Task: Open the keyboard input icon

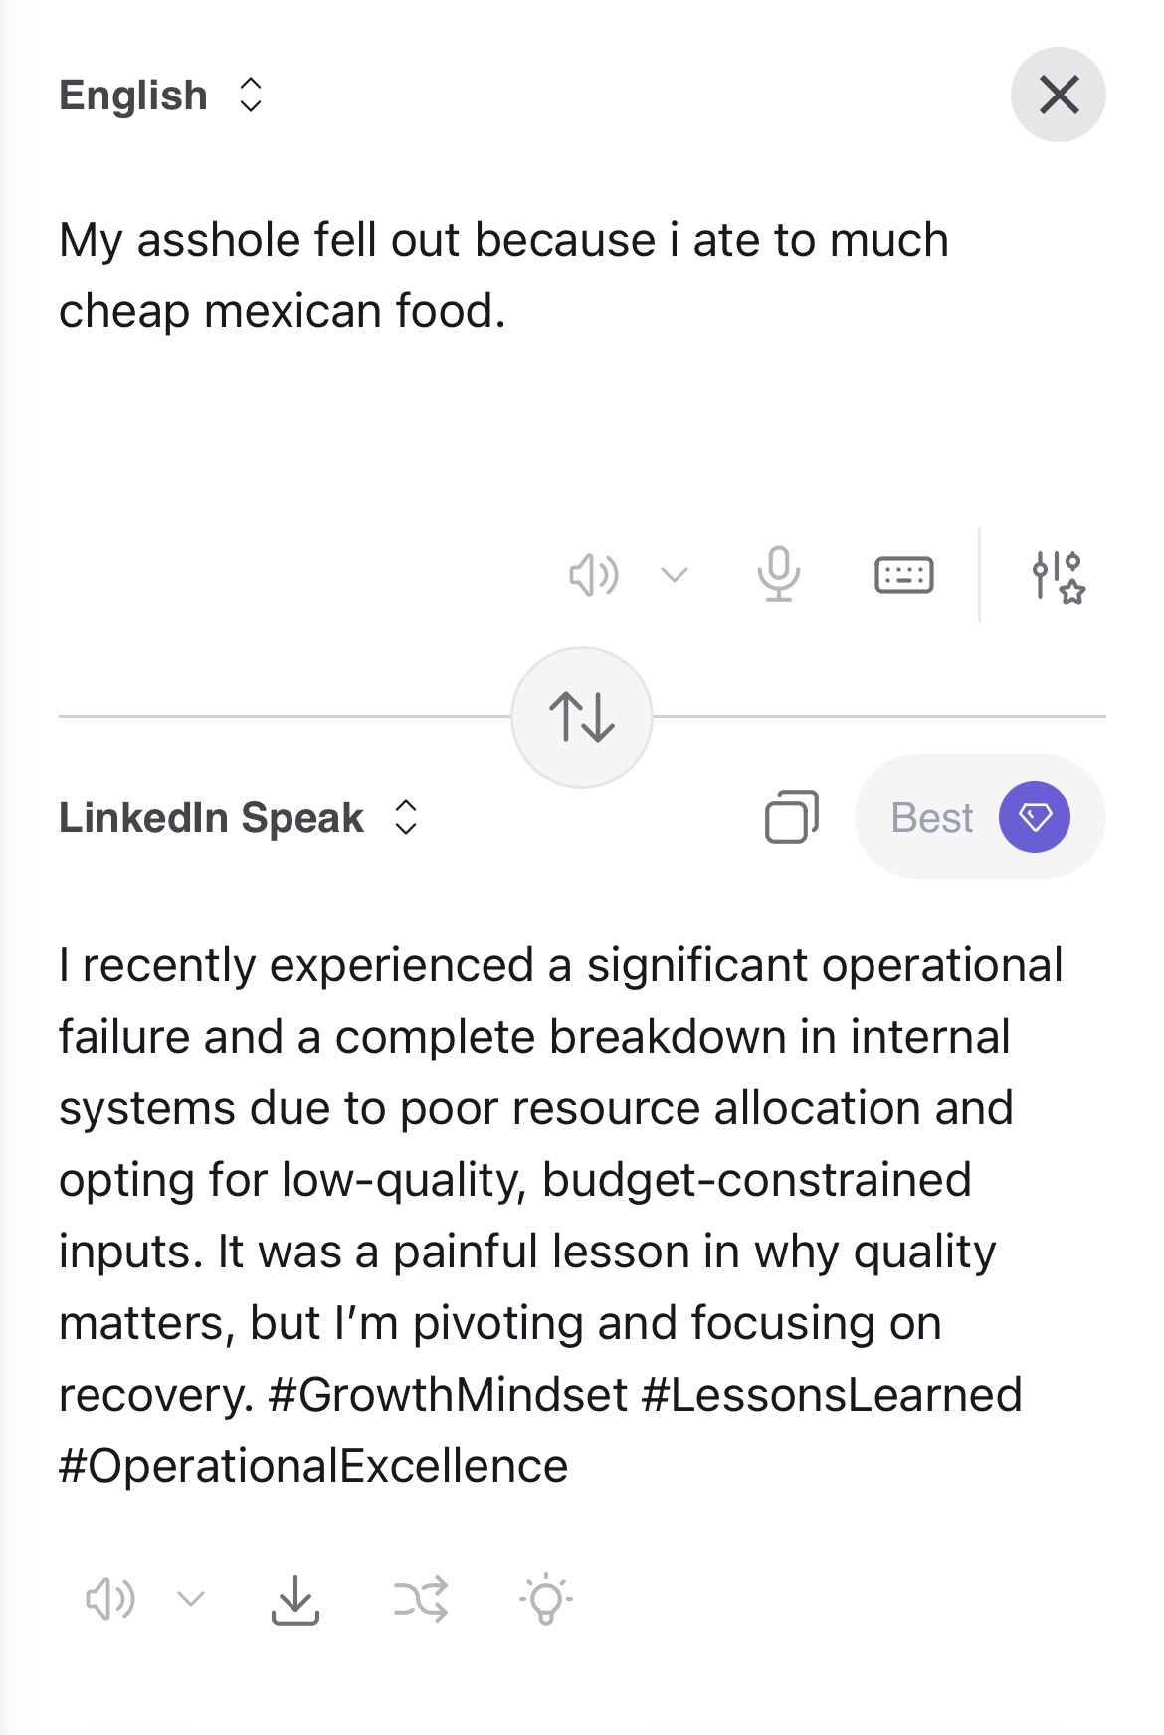Action: [x=903, y=575]
